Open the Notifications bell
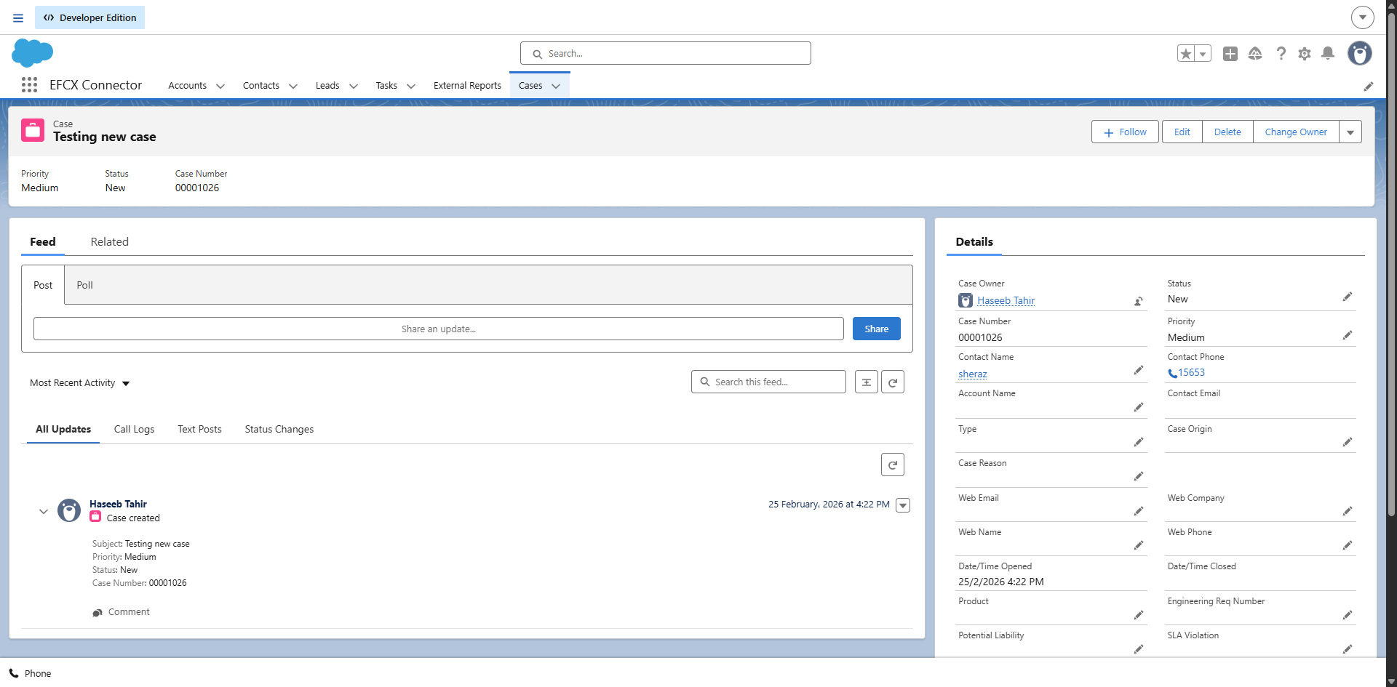 (x=1328, y=53)
